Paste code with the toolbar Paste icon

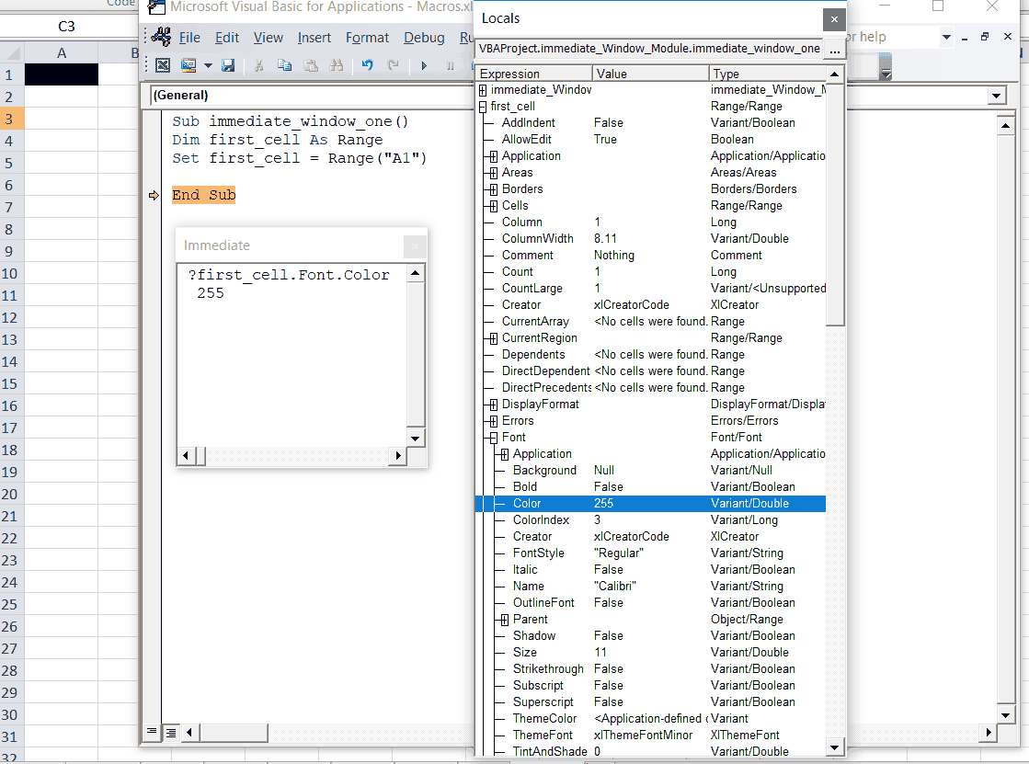click(x=312, y=64)
